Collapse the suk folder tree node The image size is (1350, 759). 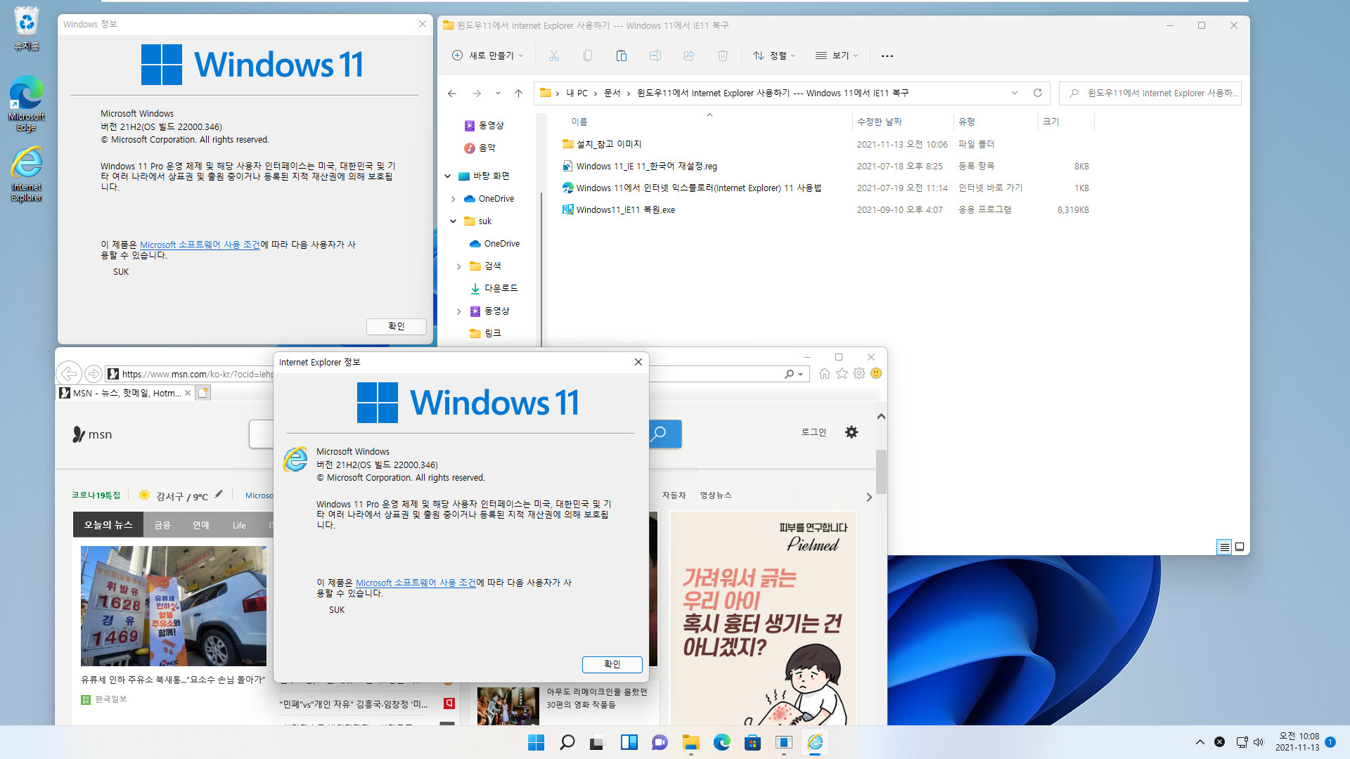coord(453,221)
